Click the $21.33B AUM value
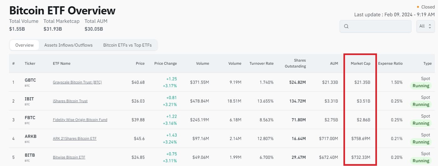438x166 pixels. (330, 82)
